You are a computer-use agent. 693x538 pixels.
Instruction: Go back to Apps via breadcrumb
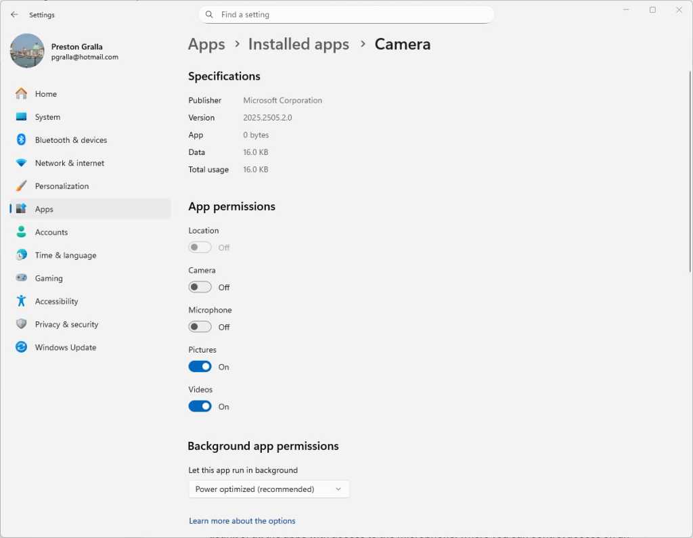coord(206,44)
